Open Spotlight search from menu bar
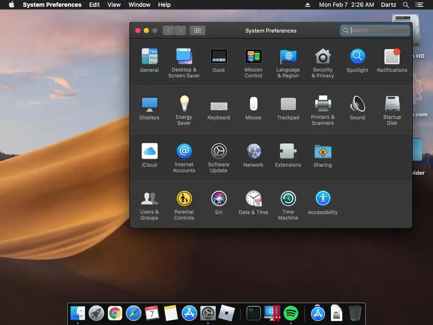 tap(406, 5)
